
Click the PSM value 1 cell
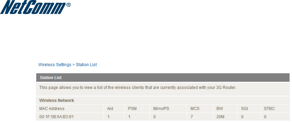[129, 117]
